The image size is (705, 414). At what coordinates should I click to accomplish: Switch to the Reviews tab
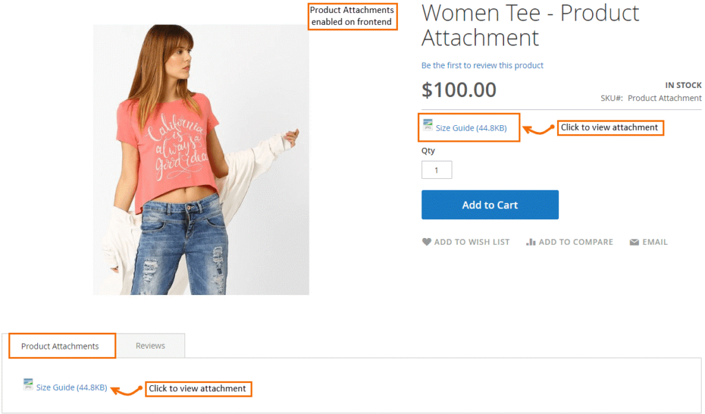tap(150, 345)
